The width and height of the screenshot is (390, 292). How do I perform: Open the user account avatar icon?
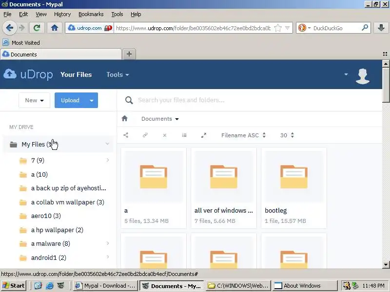[x=363, y=76]
